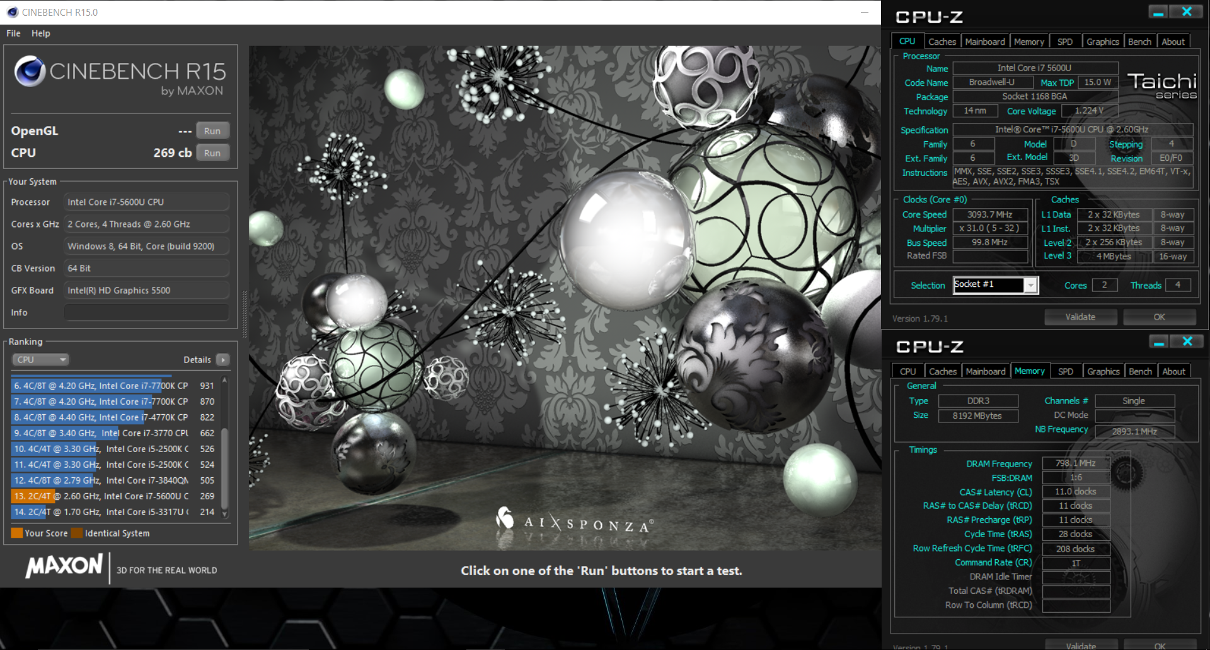Viewport: 1210px width, 650px height.
Task: Select highlighted ranking row 13 i7-5600U
Action: coord(114,496)
